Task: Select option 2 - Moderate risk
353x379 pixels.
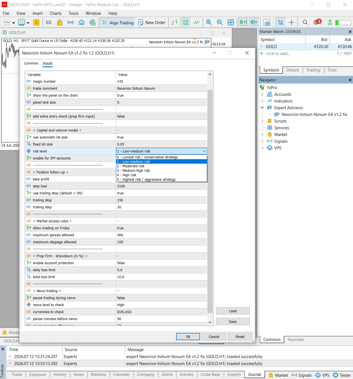Action: [162, 166]
